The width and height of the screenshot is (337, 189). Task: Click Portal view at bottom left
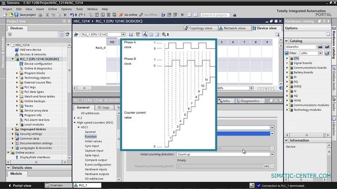tap(20, 185)
